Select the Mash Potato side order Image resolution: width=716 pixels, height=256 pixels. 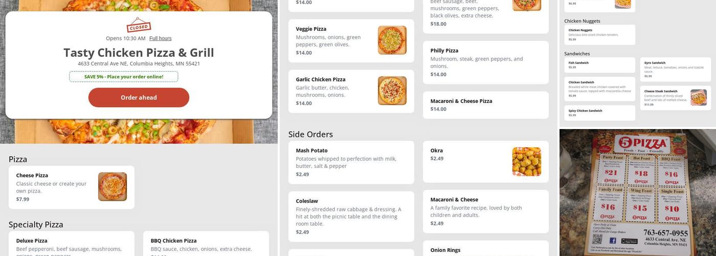[x=351, y=162]
